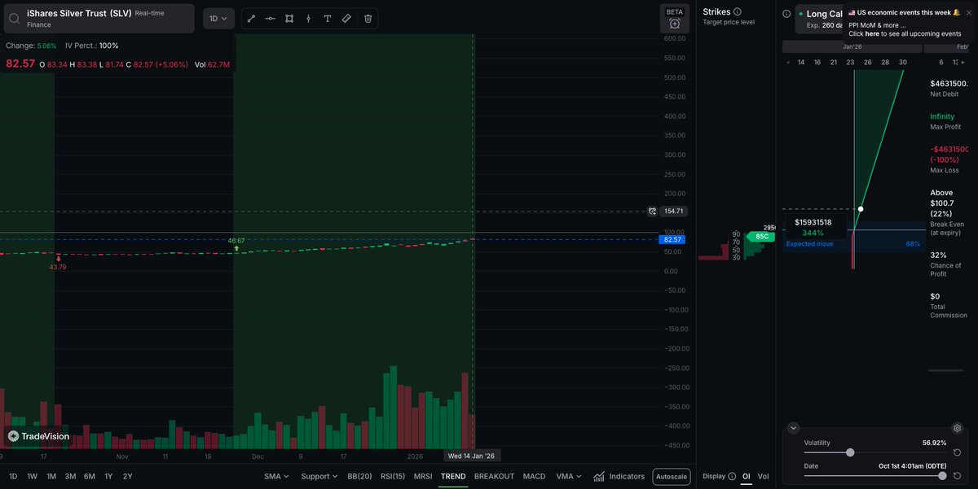Click the 82.57 current price label
Viewport: 978px width, 489px height.
(x=672, y=240)
